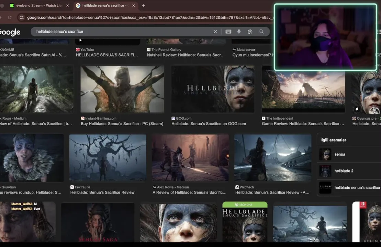The width and height of the screenshot is (381, 247).
Task: Click the Google logo
Action: [x=10, y=32]
